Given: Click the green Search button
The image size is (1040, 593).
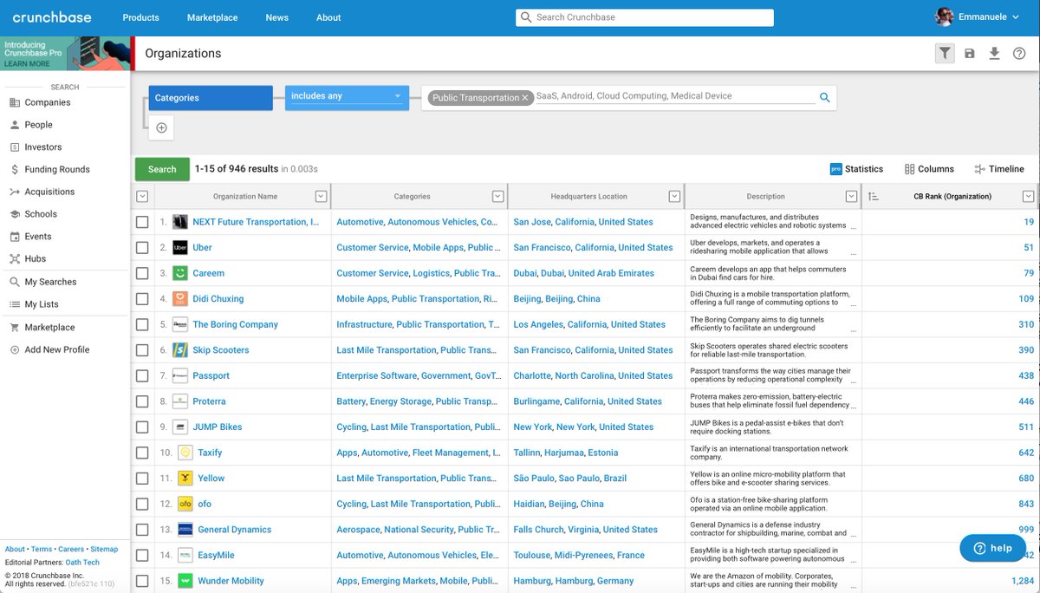Looking at the screenshot, I should click(x=162, y=169).
